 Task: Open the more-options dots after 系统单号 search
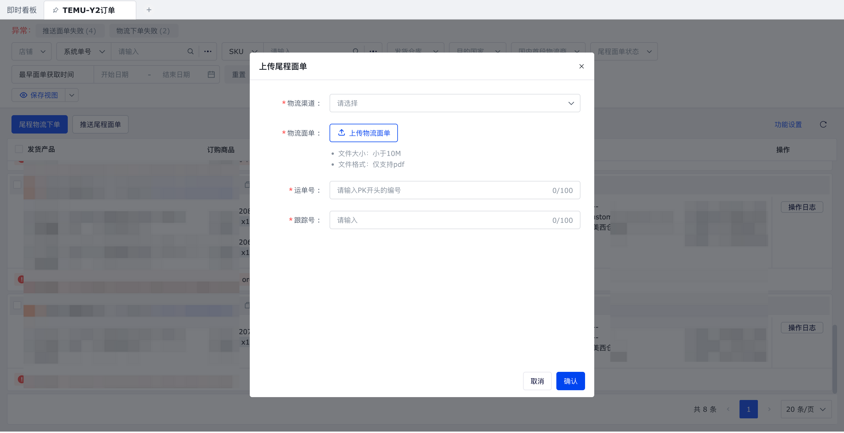click(x=208, y=51)
